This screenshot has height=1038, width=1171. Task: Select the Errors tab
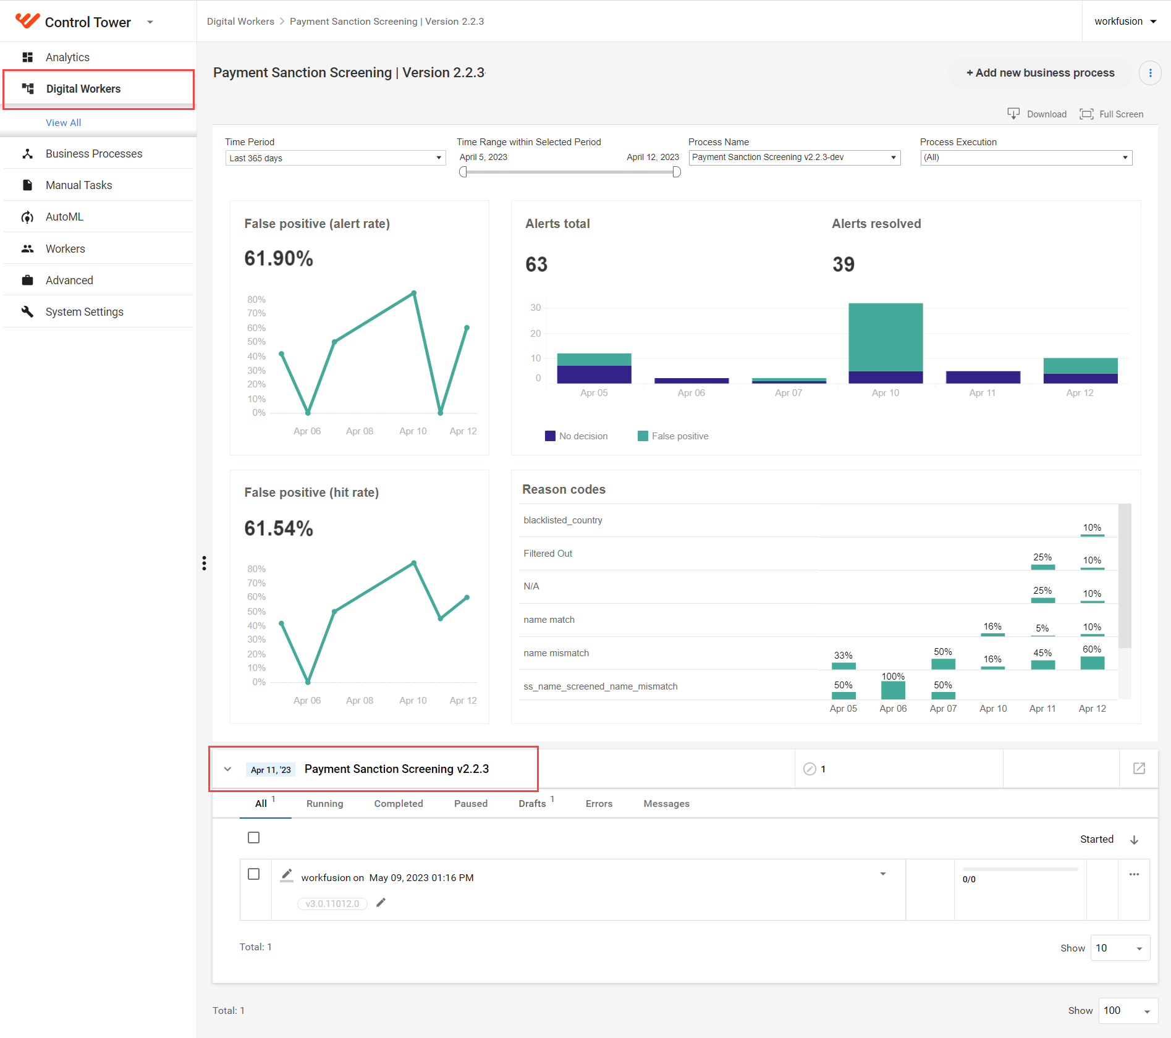599,804
